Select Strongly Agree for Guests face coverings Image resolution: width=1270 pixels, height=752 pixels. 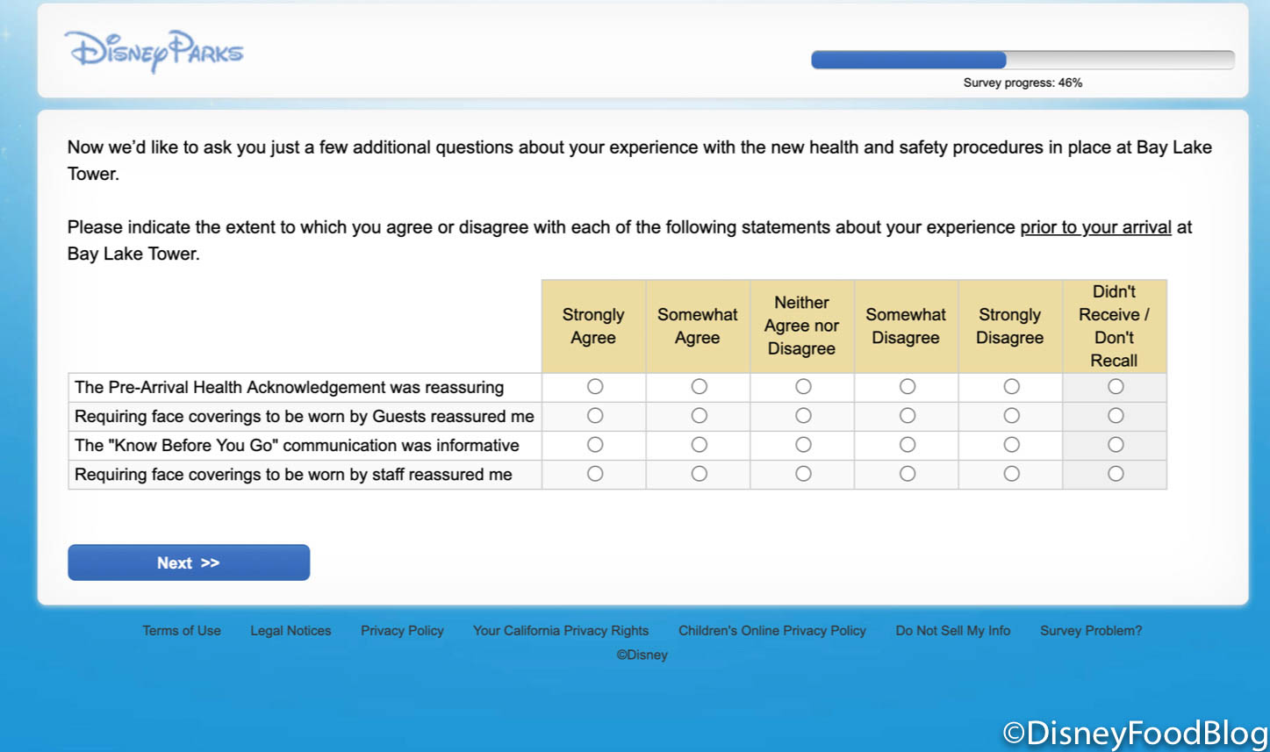click(x=595, y=416)
